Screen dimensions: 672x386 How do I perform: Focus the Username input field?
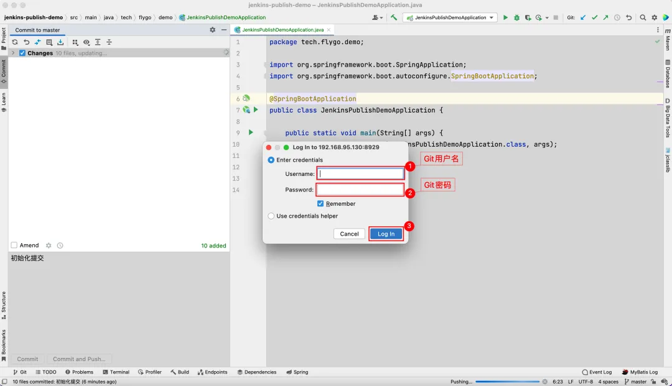[x=360, y=174]
